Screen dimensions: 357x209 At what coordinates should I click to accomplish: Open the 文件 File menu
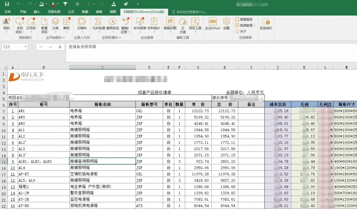pyautogui.click(x=8, y=12)
